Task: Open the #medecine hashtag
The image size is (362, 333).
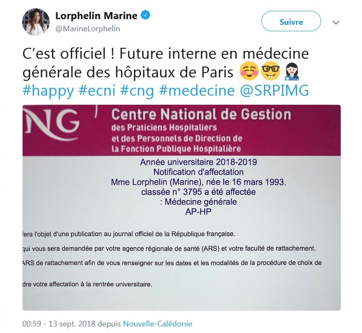Action: (197, 90)
